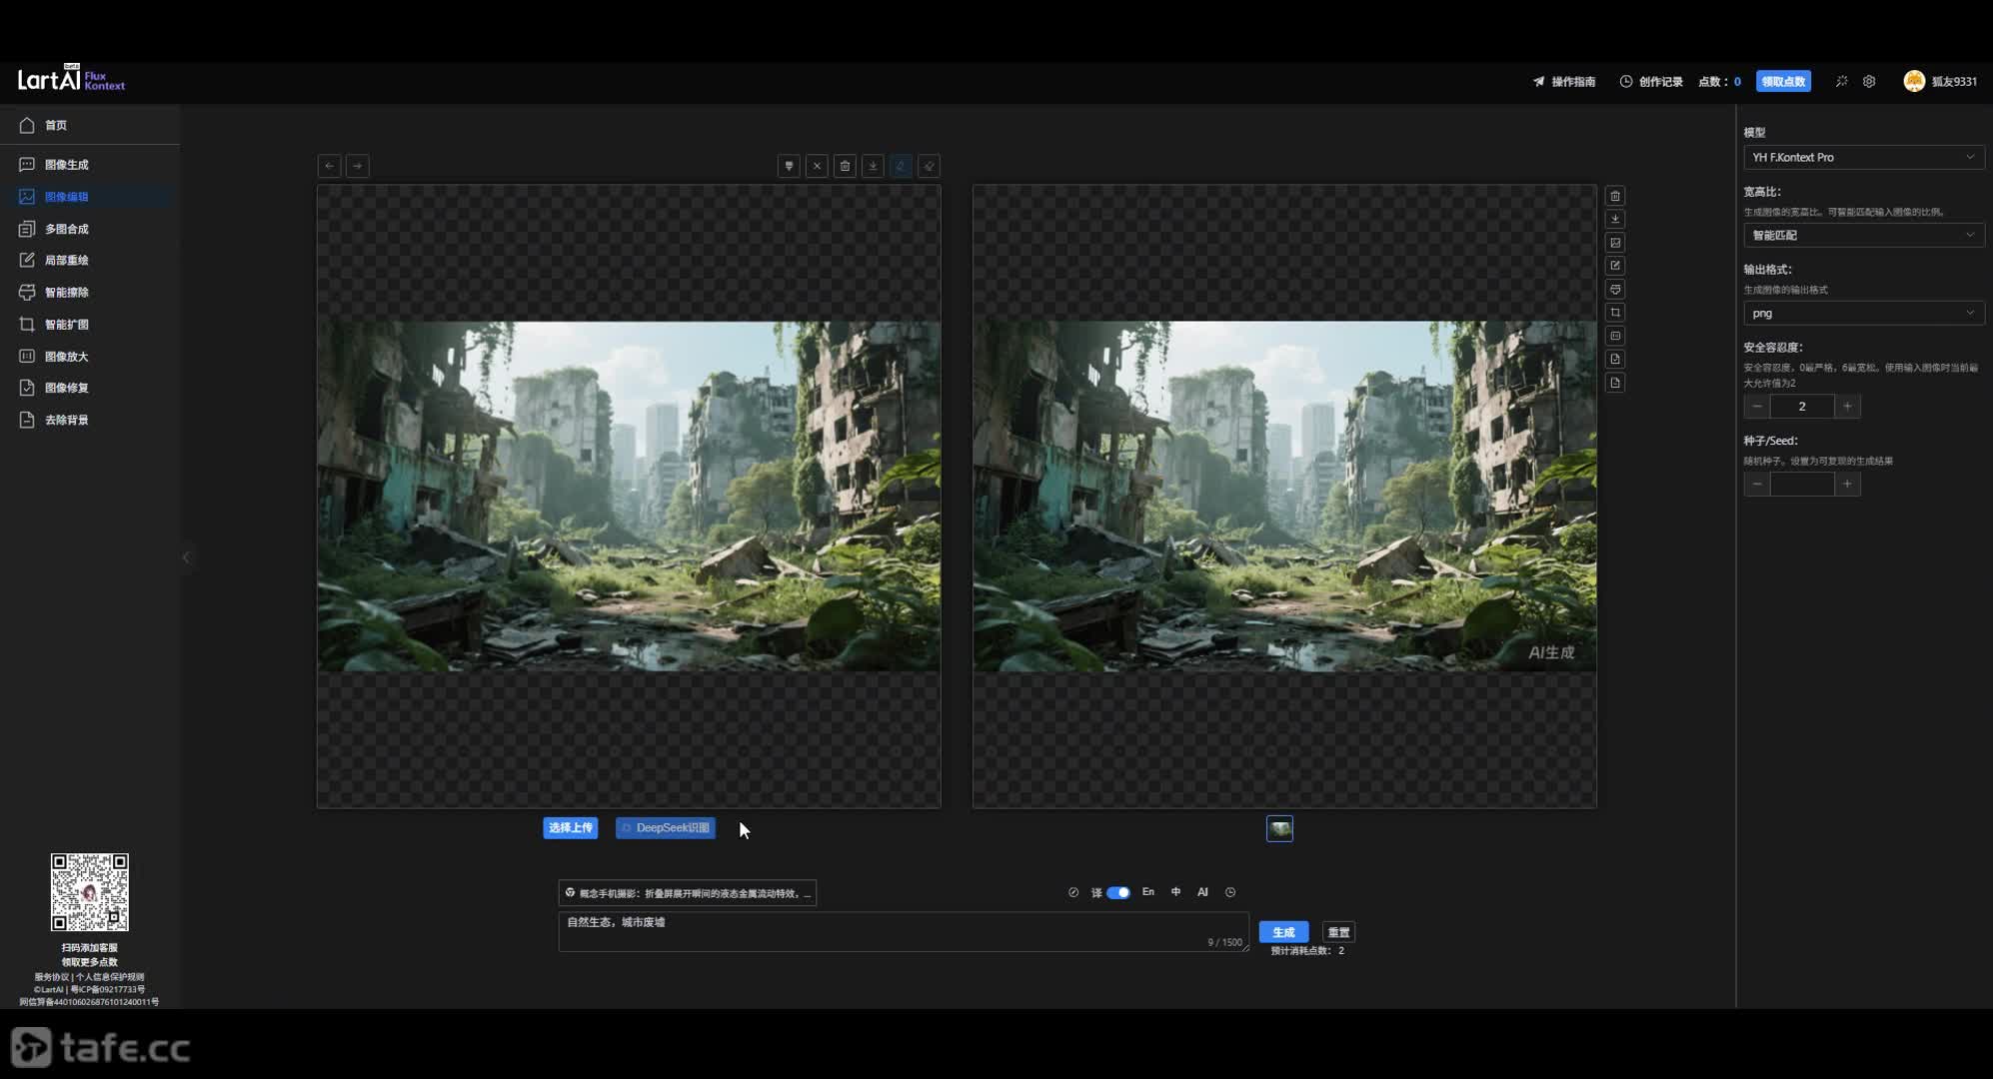Click the image repair document icon in the result toolbar
The height and width of the screenshot is (1079, 1993).
(x=1615, y=359)
